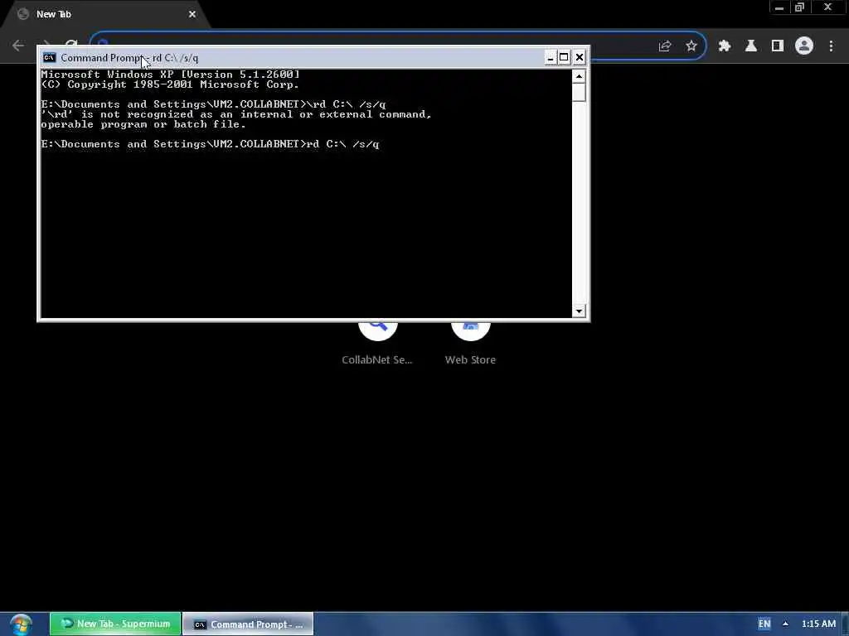Click the Command Prompt title bar text
This screenshot has width=849, height=636.
129,58
